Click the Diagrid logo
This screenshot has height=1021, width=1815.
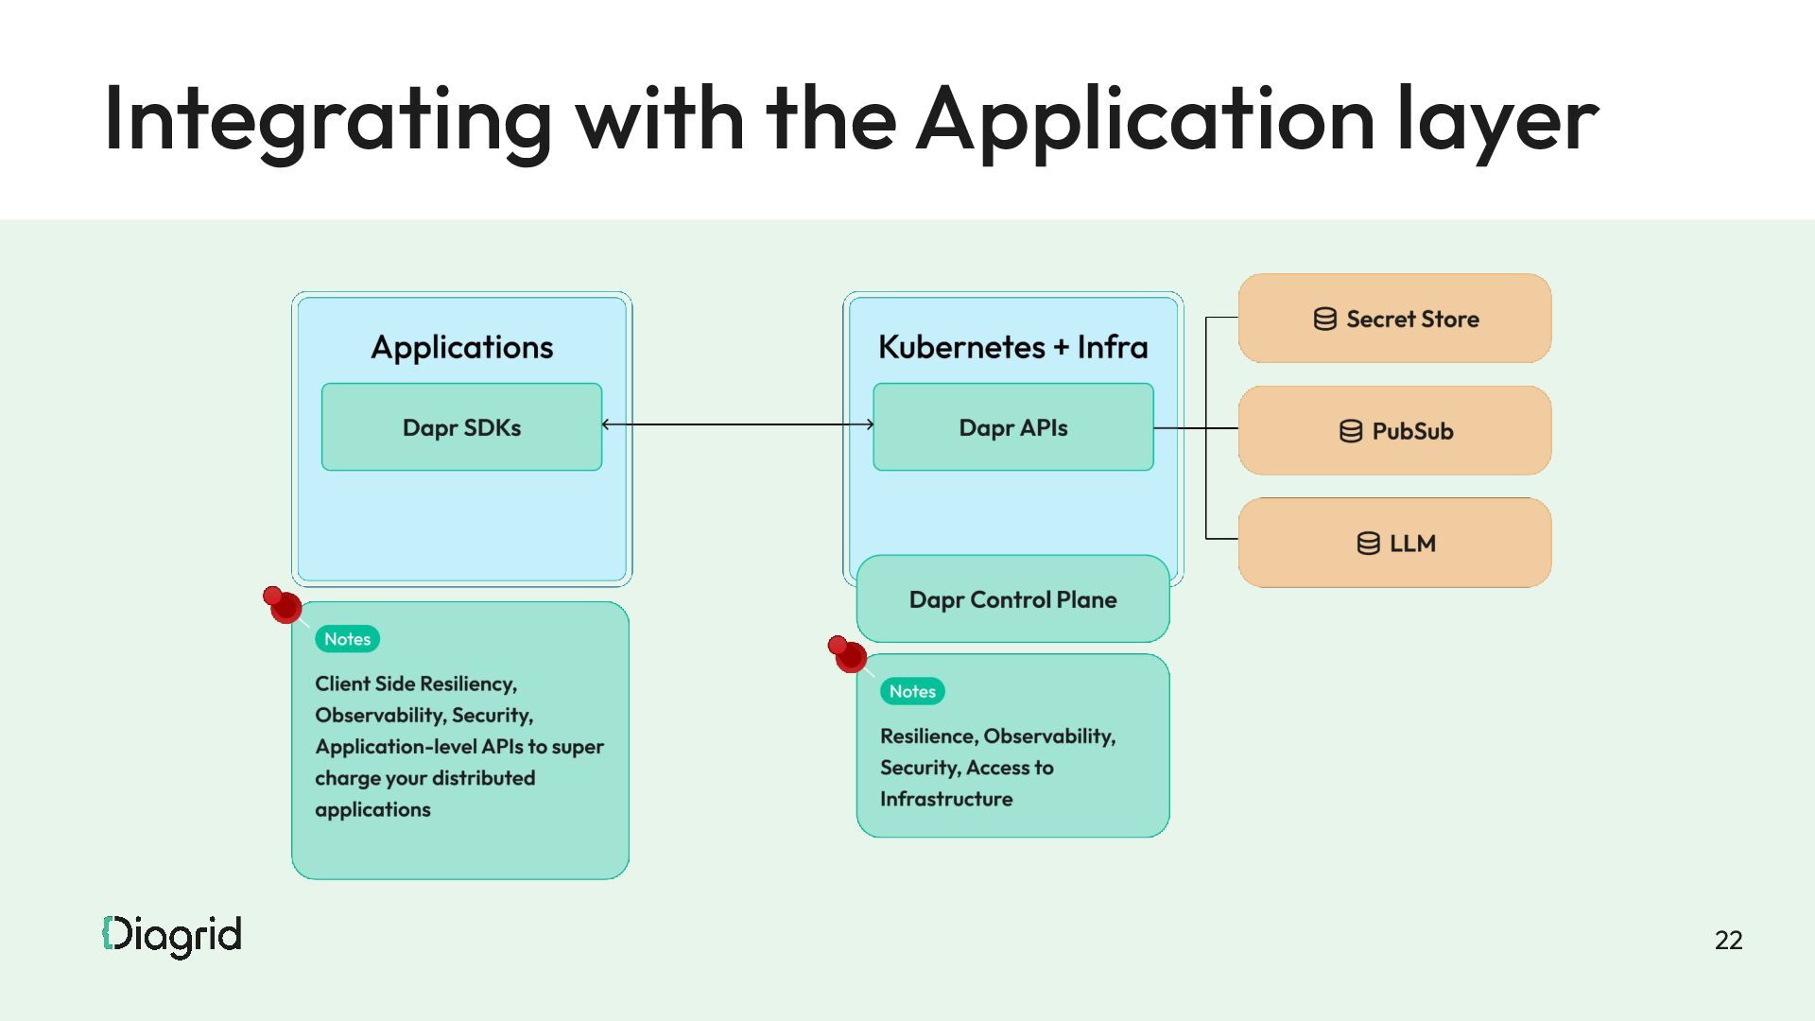172,936
